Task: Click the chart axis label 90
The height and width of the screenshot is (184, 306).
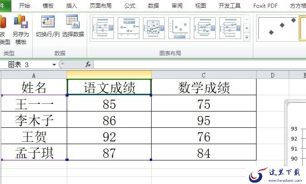Action: tap(294, 159)
